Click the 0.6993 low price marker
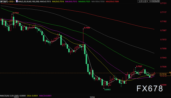The width and height of the screenshot is (171, 98). pyautogui.click(x=107, y=90)
